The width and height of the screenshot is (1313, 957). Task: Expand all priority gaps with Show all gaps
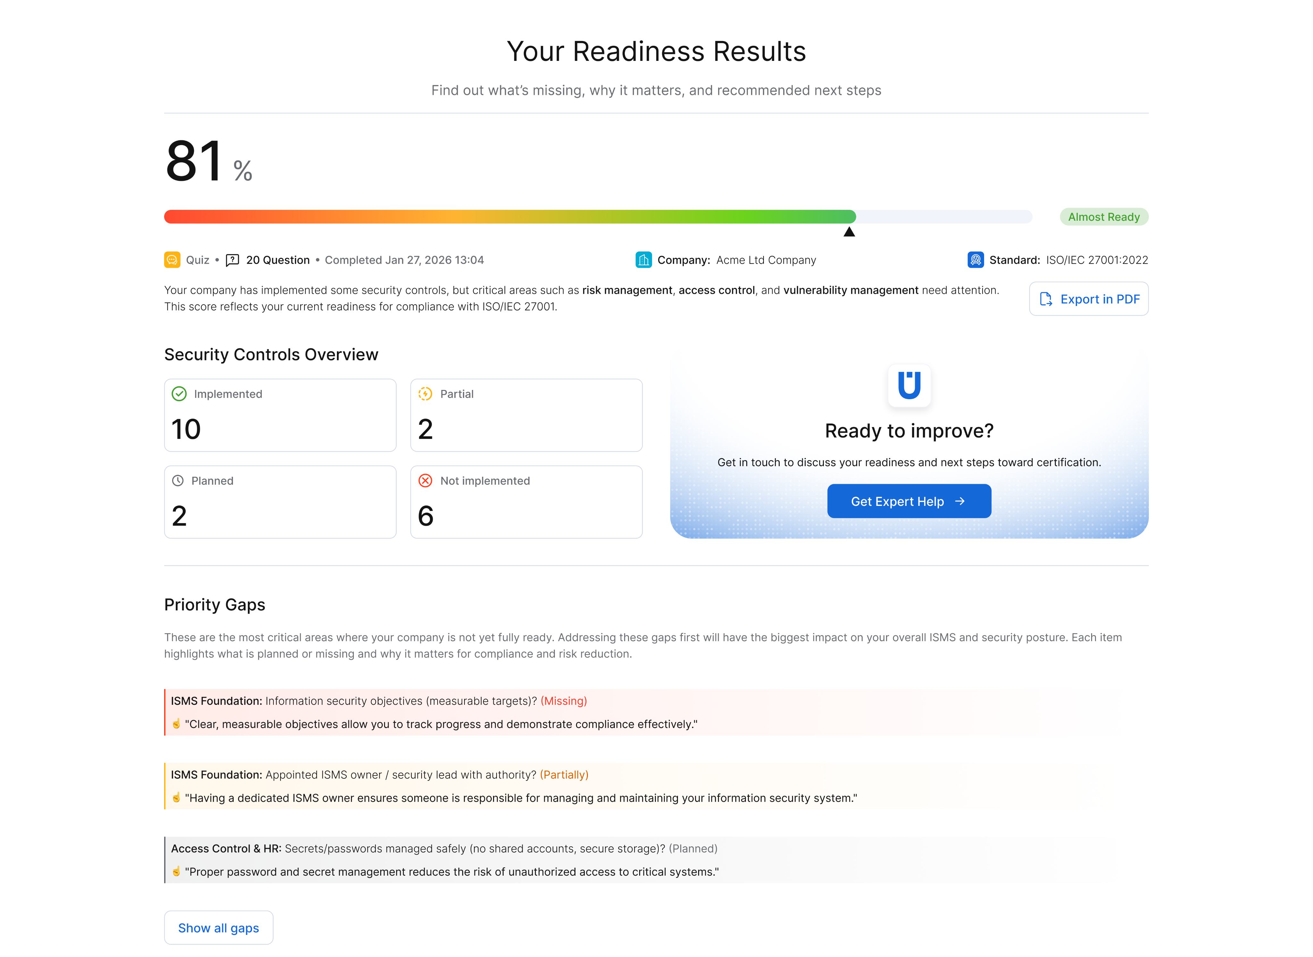(x=218, y=928)
